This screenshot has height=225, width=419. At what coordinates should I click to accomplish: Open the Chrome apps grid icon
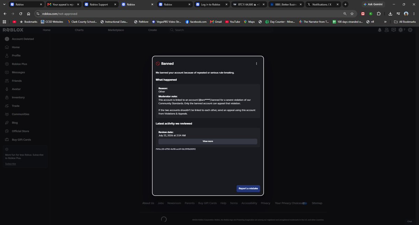(5, 22)
